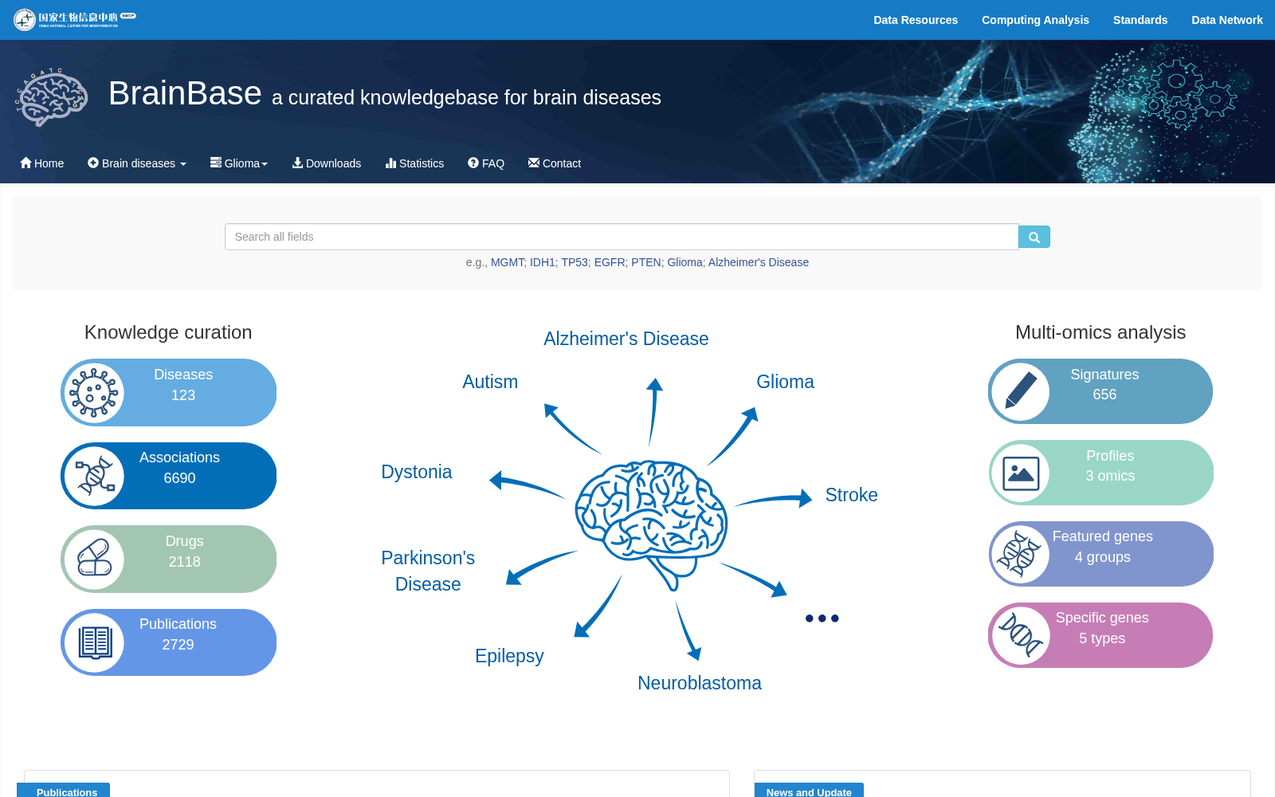Select Epilepsy on the brain diagram
This screenshot has height=797, width=1275.
click(x=509, y=656)
